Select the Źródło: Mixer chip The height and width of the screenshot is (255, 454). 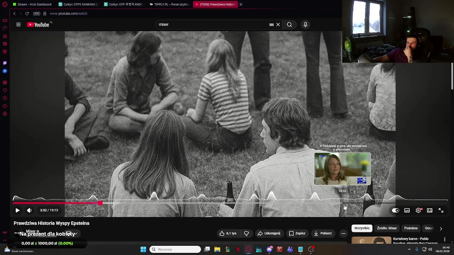(387, 228)
